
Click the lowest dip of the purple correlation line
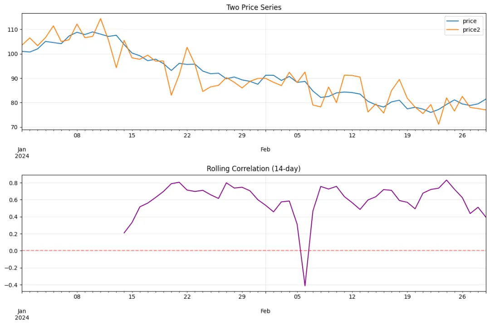(x=305, y=286)
